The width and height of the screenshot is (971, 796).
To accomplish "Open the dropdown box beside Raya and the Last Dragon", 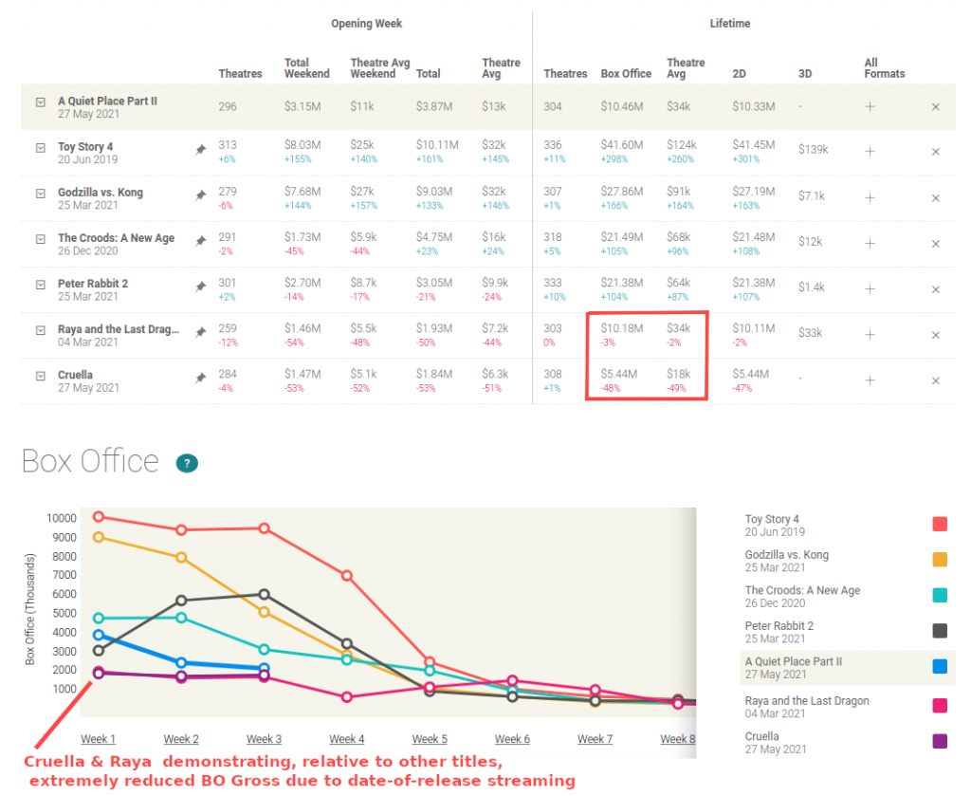I will tap(40, 330).
